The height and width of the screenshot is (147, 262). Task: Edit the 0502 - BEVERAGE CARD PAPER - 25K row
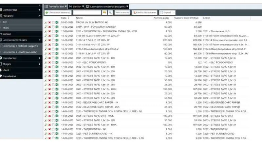pos(46,107)
